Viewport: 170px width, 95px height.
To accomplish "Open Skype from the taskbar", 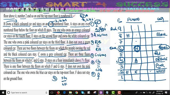I will [x=83, y=93].
